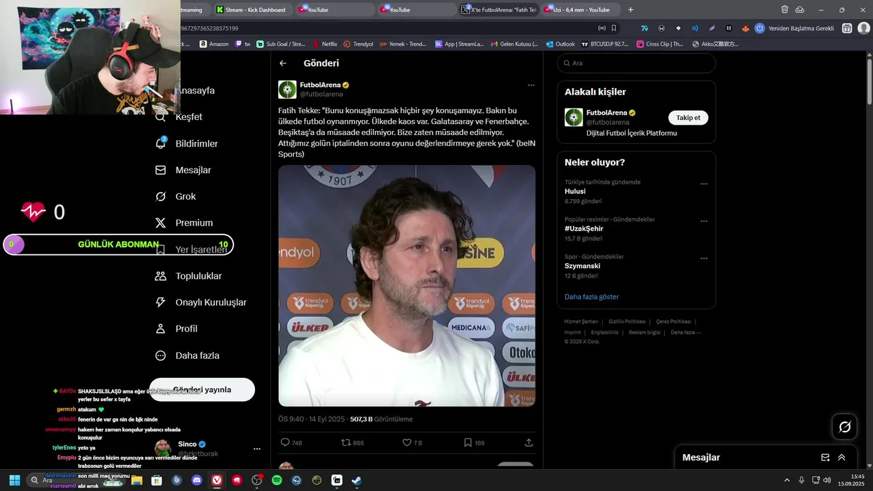Open browser profile avatar
Image resolution: width=873 pixels, height=491 pixels.
[863, 29]
